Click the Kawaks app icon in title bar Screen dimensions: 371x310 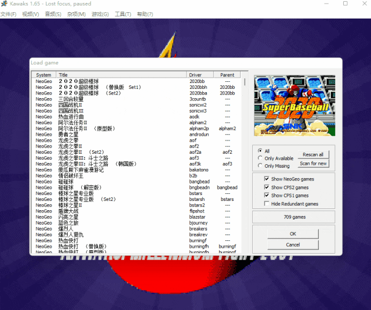click(4, 3)
